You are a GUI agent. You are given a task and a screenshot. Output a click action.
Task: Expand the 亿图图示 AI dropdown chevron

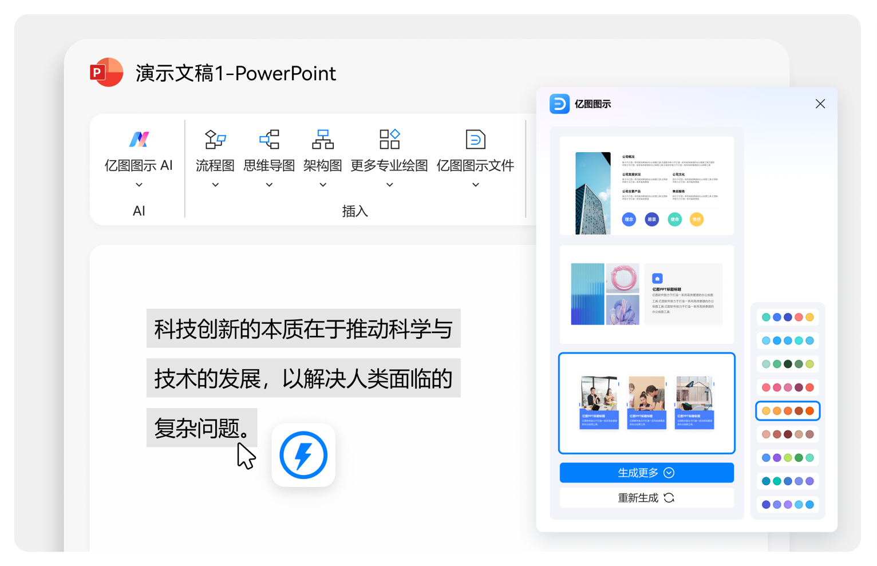tap(139, 184)
